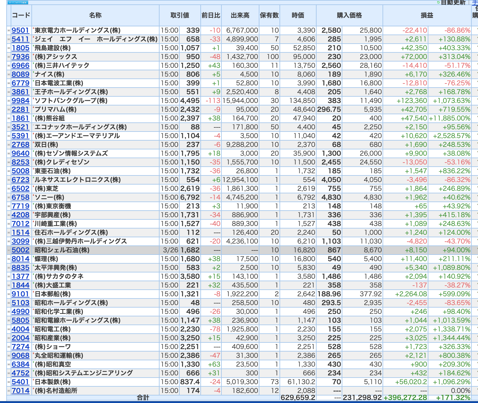The image size is (478, 403).
Task: Click the small grey icon beside code 7936
Action: [x=9, y=57]
